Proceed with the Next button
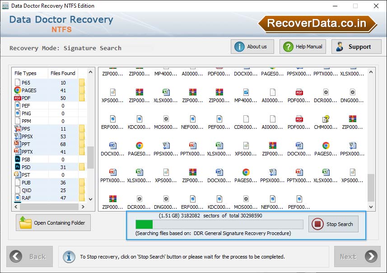The height and width of the screenshot is (273, 387). [x=357, y=256]
